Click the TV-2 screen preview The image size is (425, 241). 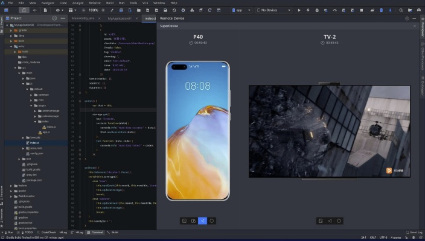tap(330, 131)
